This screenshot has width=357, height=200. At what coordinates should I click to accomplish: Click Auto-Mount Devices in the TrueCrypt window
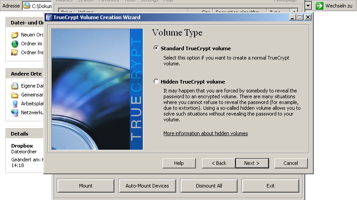tap(147, 186)
